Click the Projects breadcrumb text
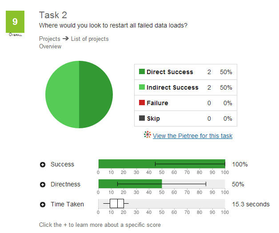This screenshot has width=279, height=233. [x=50, y=39]
